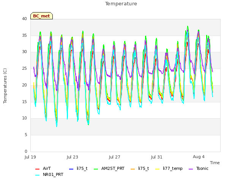This screenshot has height=182, width=243.
Task: Click the 35 y-axis tick label
Action: [24, 35]
